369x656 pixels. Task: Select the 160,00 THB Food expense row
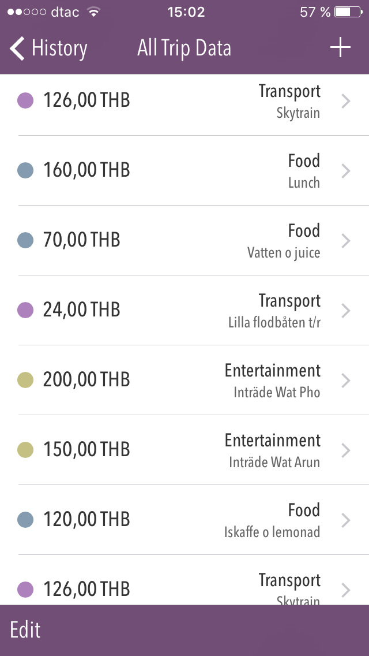coord(184,170)
